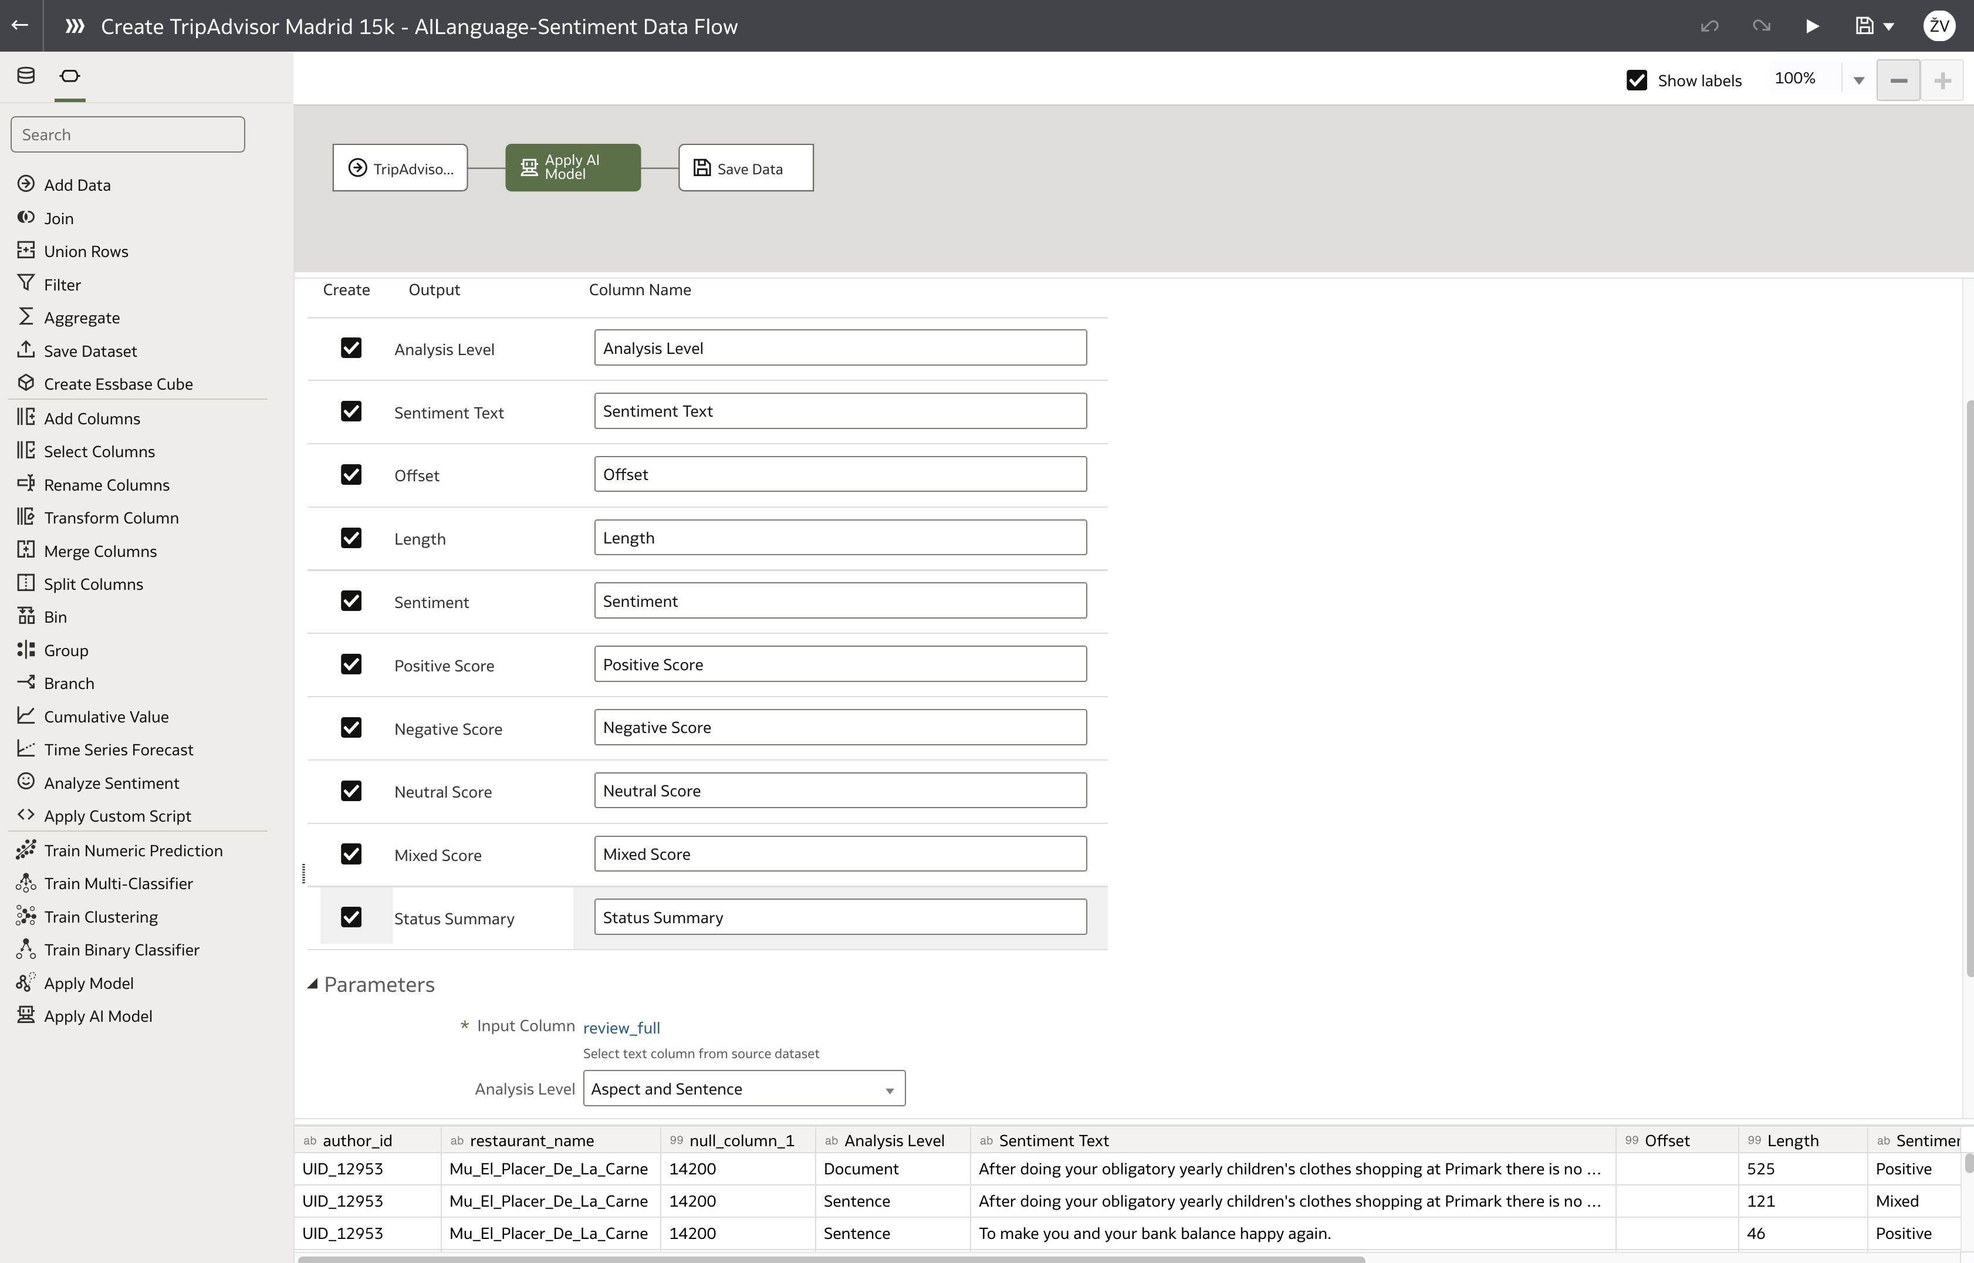
Task: Click the data flow chevrons icon
Action: coord(75,26)
